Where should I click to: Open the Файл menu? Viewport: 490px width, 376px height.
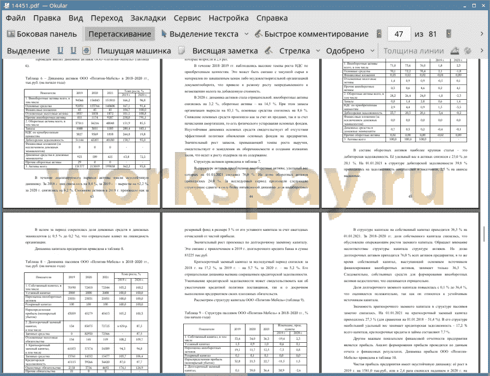[x=16, y=18]
